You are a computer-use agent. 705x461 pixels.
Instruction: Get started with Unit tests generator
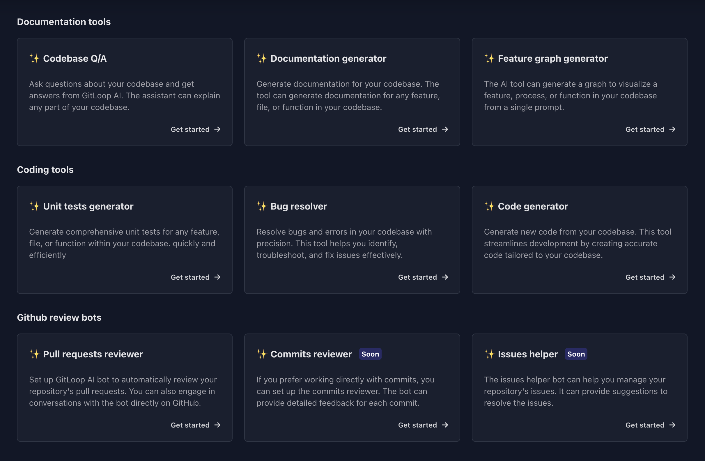point(196,277)
